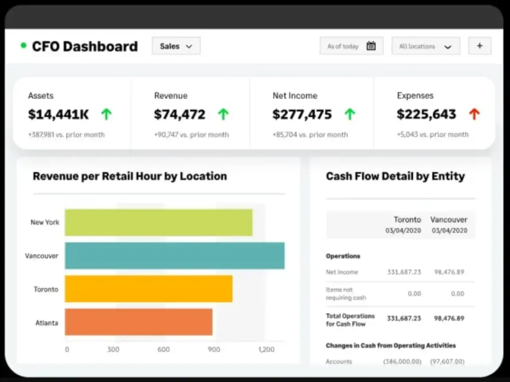Screen dimensions: 510x382
Task: Select the Vancouver column header in the cash flow table
Action: (x=449, y=220)
